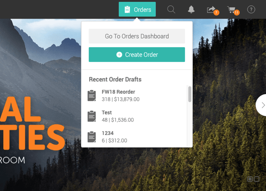Select the second slide indicator square
266x191 pixels.
pyautogui.click(x=257, y=179)
